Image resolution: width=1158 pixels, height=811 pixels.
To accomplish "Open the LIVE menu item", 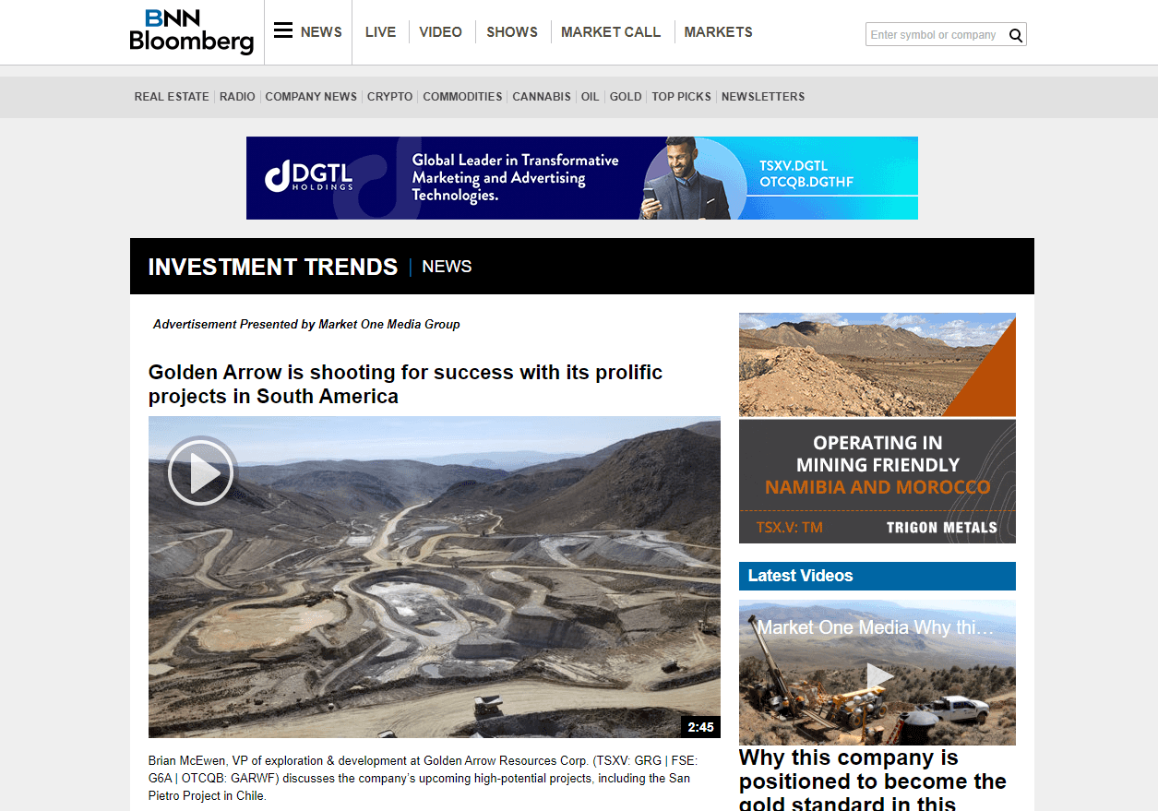I will (x=380, y=32).
